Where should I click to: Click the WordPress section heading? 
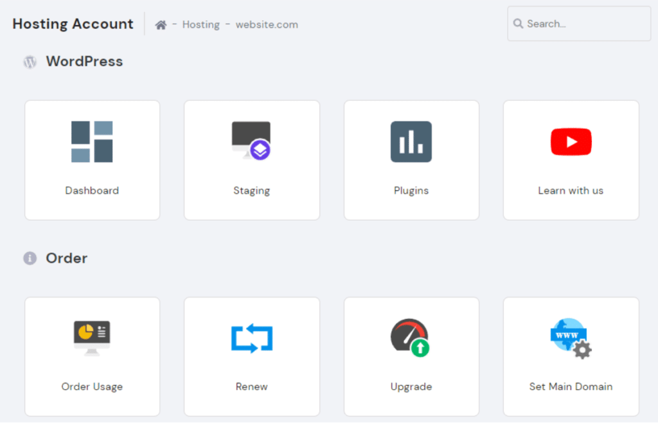[84, 62]
